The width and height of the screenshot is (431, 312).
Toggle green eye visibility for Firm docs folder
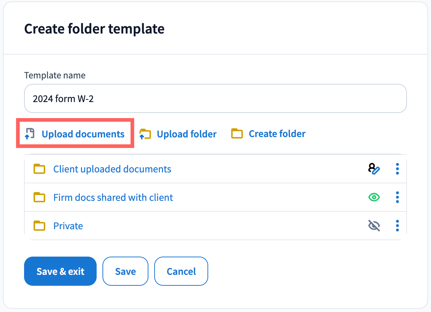click(374, 198)
